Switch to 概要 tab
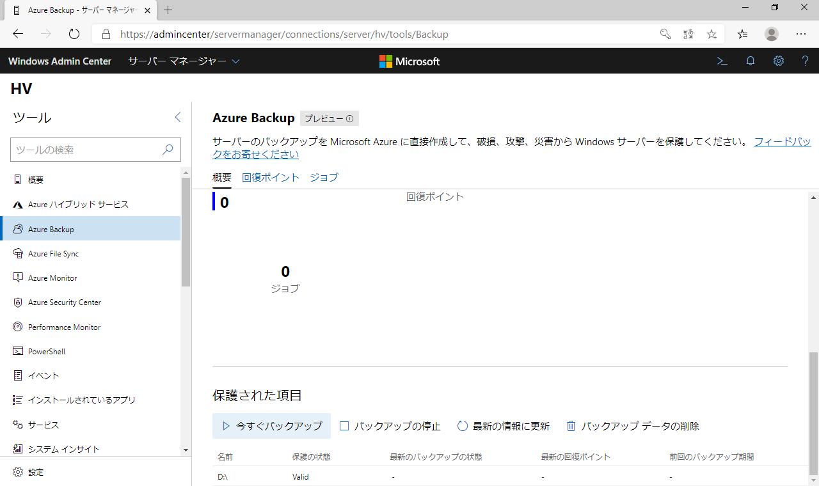Image resolution: width=819 pixels, height=486 pixels. pos(222,178)
